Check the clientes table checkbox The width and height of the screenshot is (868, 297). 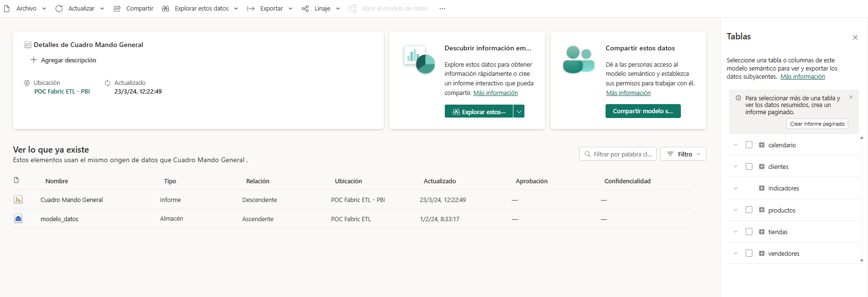749,166
